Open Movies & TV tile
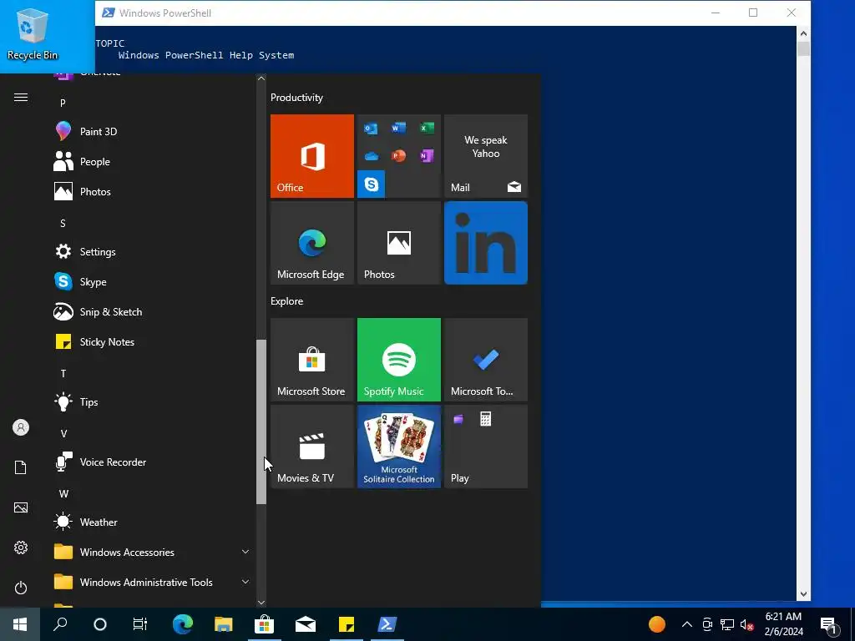This screenshot has width=855, height=641. click(x=312, y=447)
